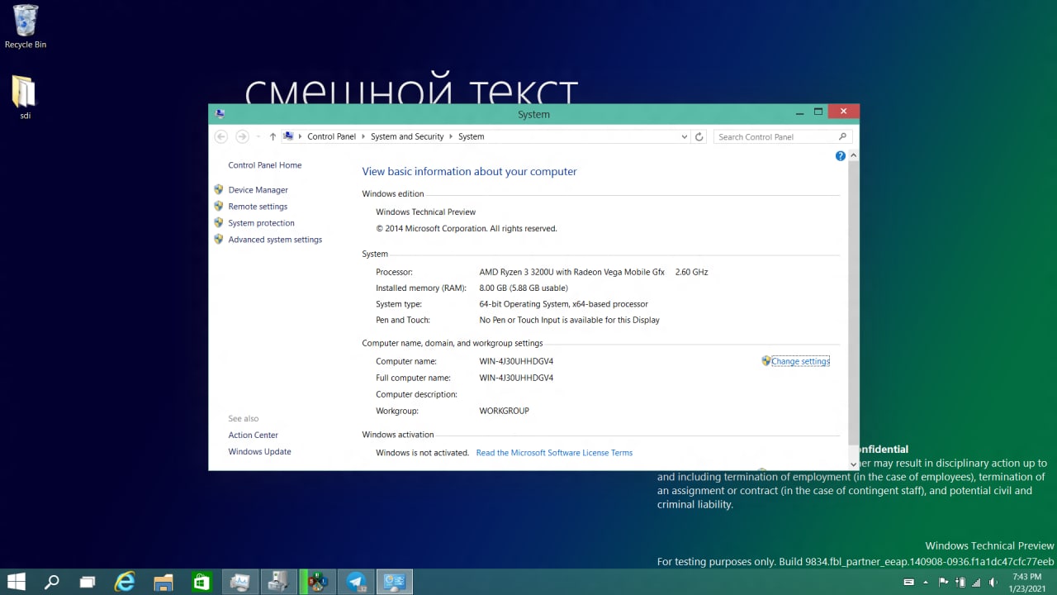Click the shield icon beside System protection

tap(219, 222)
